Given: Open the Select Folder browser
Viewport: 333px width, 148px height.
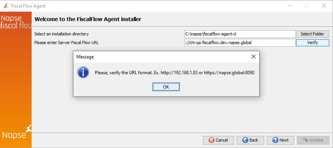Looking at the screenshot, I should [312, 34].
